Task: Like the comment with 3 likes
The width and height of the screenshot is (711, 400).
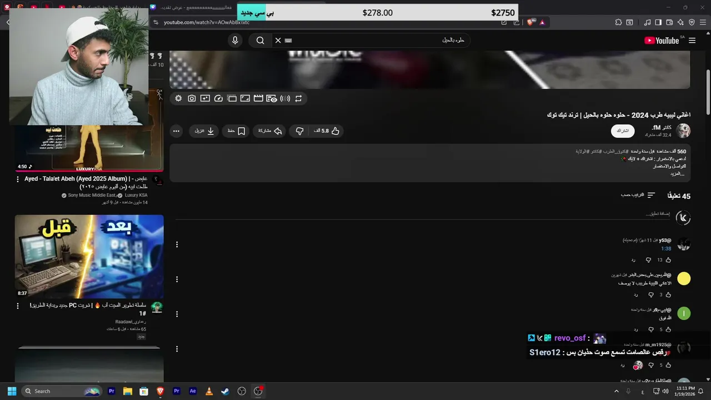Action: [x=668, y=295]
